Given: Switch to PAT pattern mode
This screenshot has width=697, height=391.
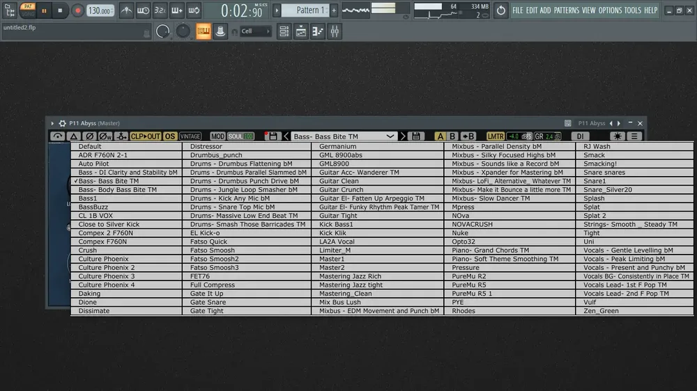Looking at the screenshot, I should coord(28,6).
